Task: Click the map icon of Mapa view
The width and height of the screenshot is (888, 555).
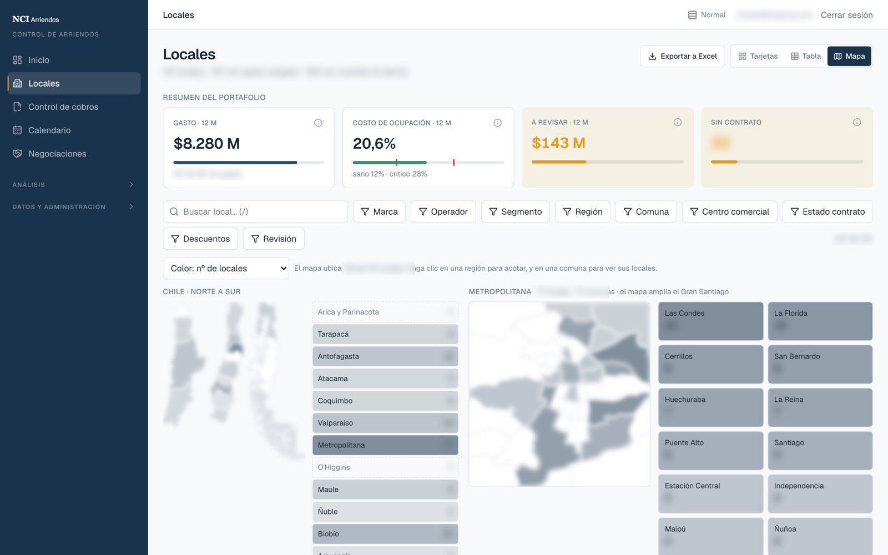Action: point(837,56)
